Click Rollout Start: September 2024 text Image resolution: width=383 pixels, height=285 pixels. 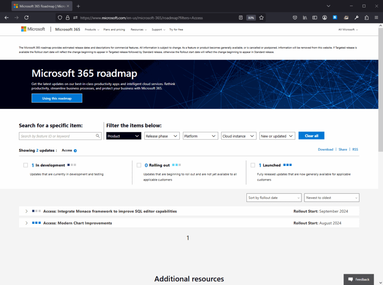[x=321, y=211]
